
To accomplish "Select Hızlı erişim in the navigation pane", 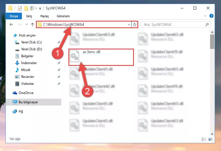I will [x=27, y=35].
